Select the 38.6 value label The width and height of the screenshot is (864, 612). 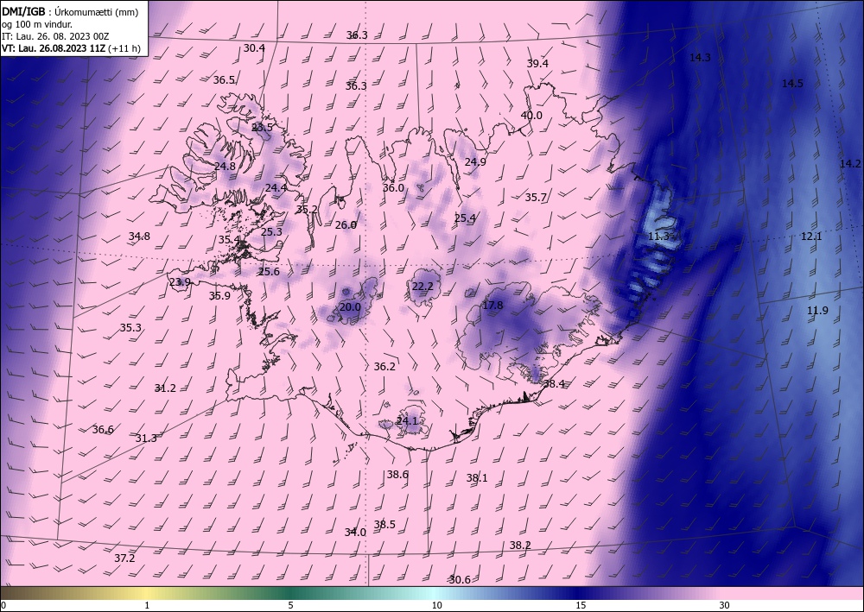tap(397, 474)
